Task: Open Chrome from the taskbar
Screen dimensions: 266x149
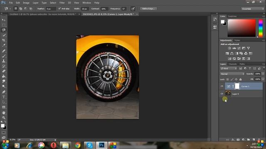Action: click(x=78, y=145)
